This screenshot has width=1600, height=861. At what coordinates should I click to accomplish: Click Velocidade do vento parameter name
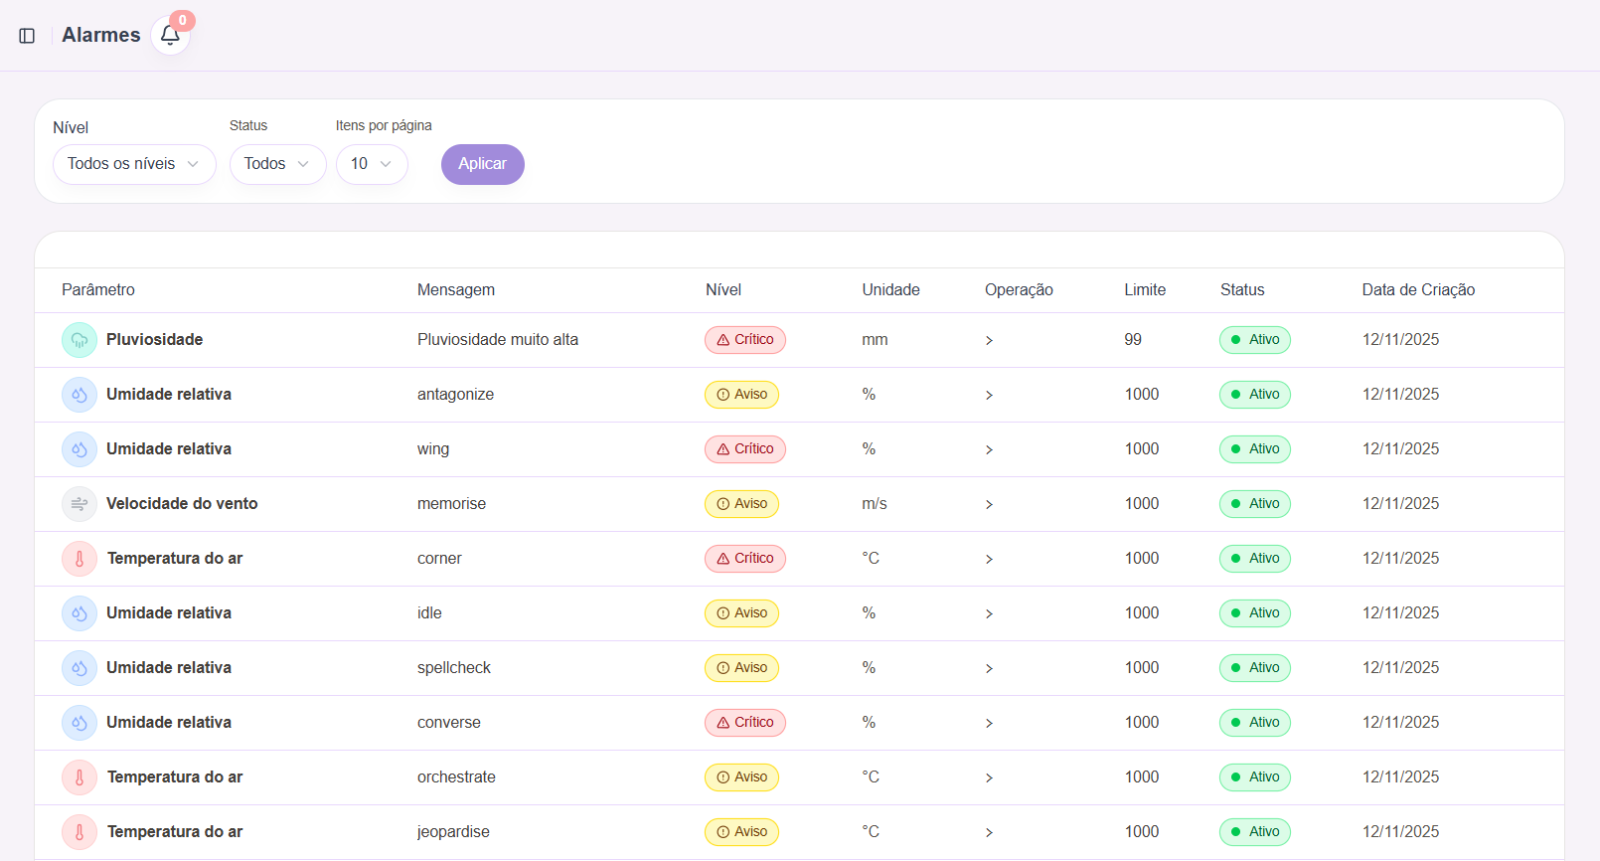pos(182,504)
